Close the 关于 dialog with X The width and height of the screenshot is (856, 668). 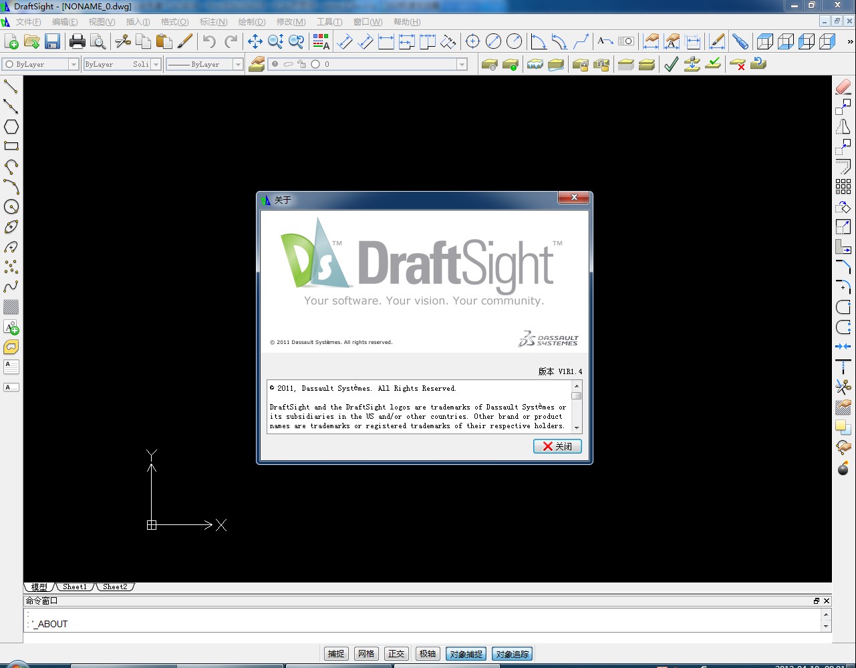(574, 198)
